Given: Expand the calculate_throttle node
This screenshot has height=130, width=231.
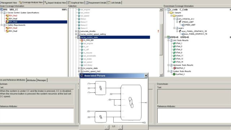Looking at the screenshot, I should pos(76,31).
